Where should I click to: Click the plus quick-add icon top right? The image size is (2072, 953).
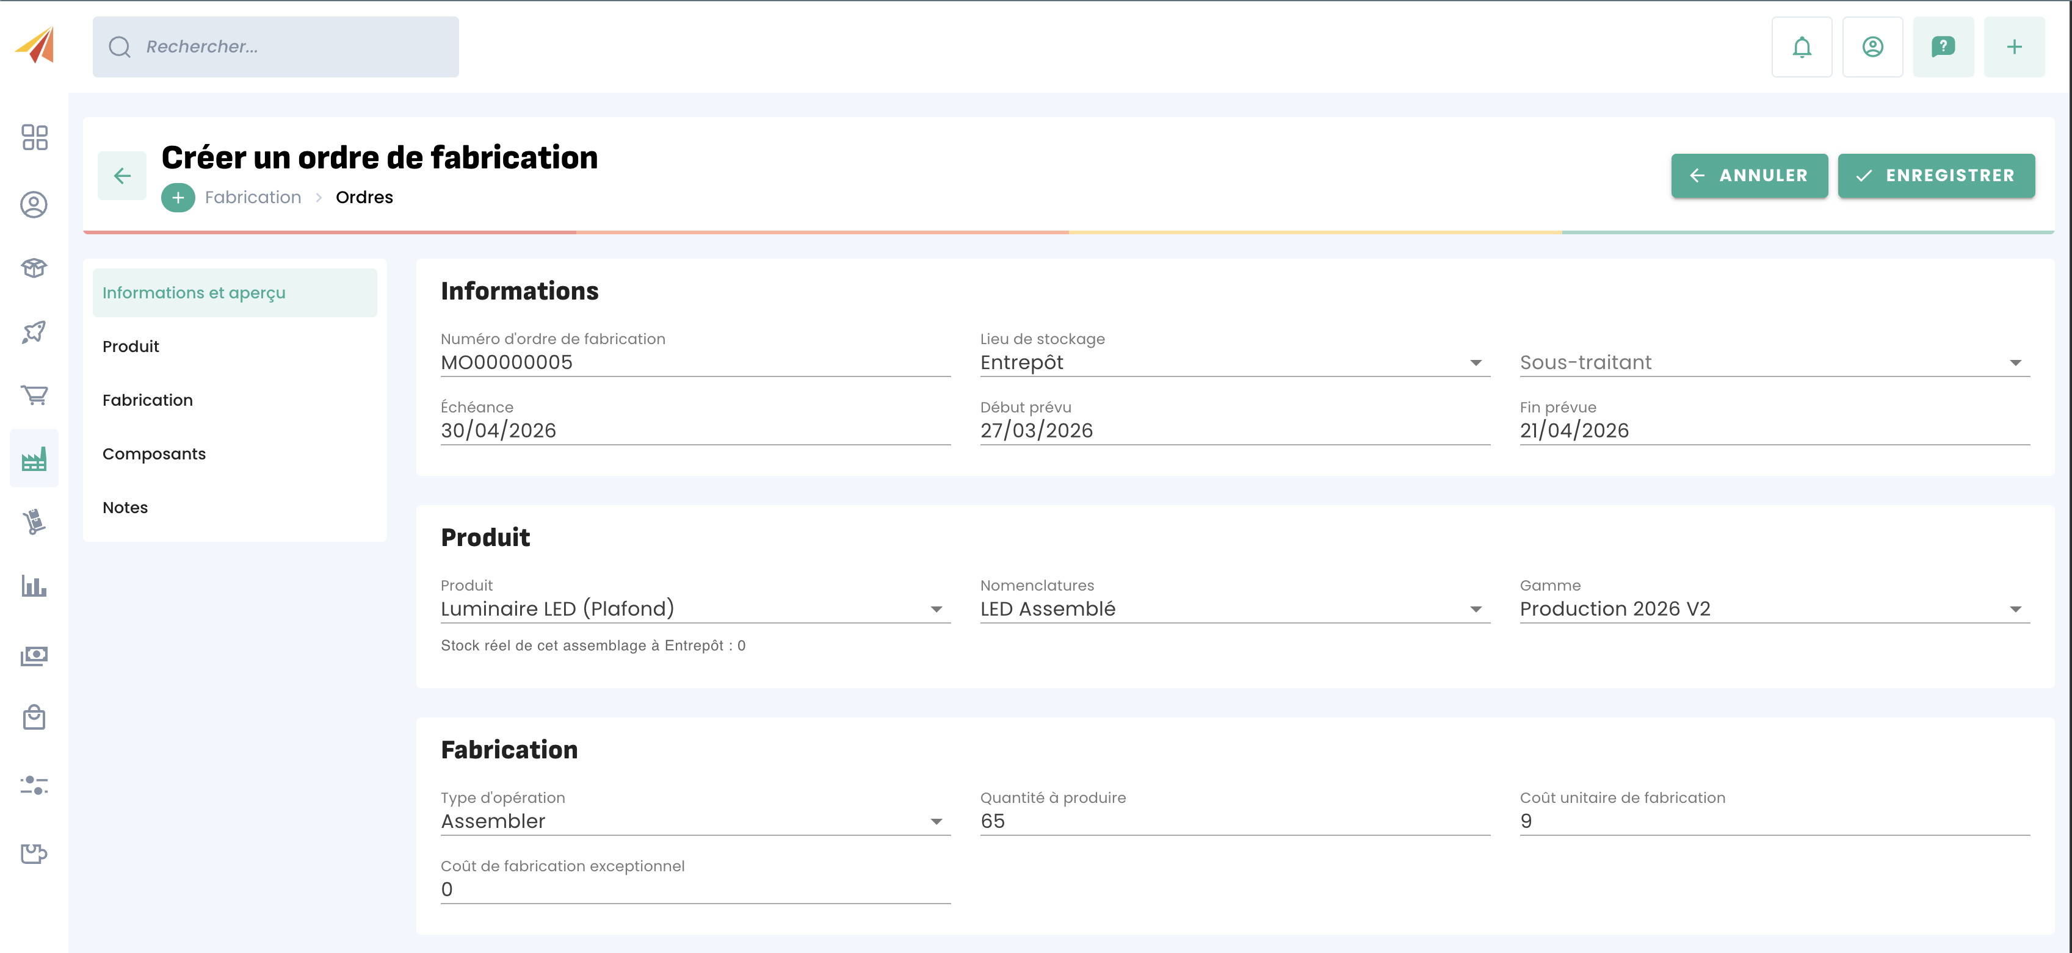pos(2013,48)
